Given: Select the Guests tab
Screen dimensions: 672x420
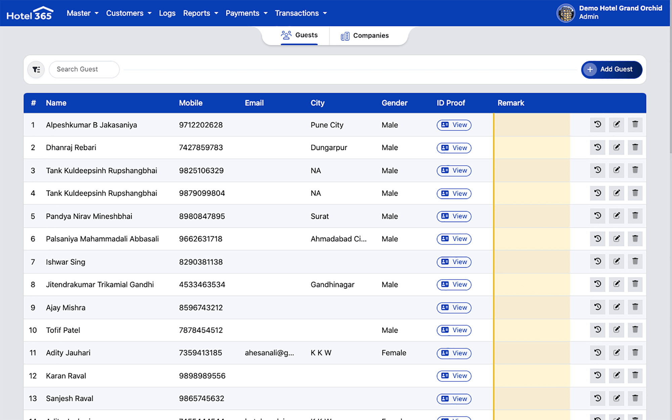Looking at the screenshot, I should 299,35.
